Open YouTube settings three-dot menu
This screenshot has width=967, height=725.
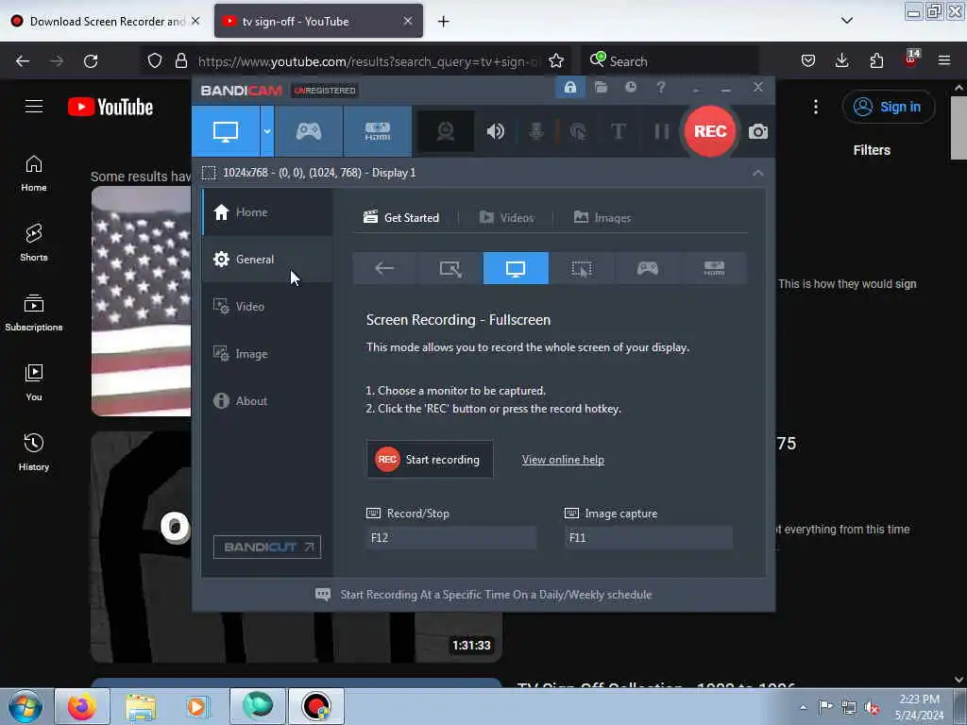click(816, 107)
